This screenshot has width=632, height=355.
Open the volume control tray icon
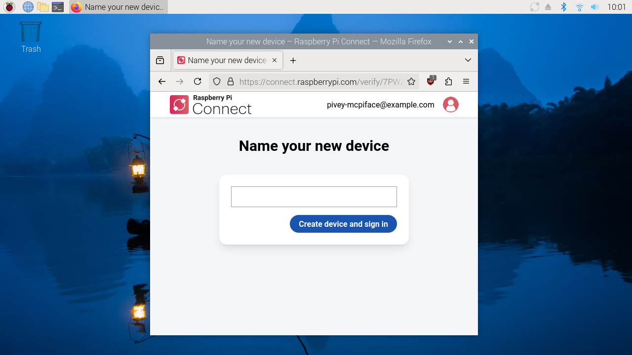click(x=594, y=7)
